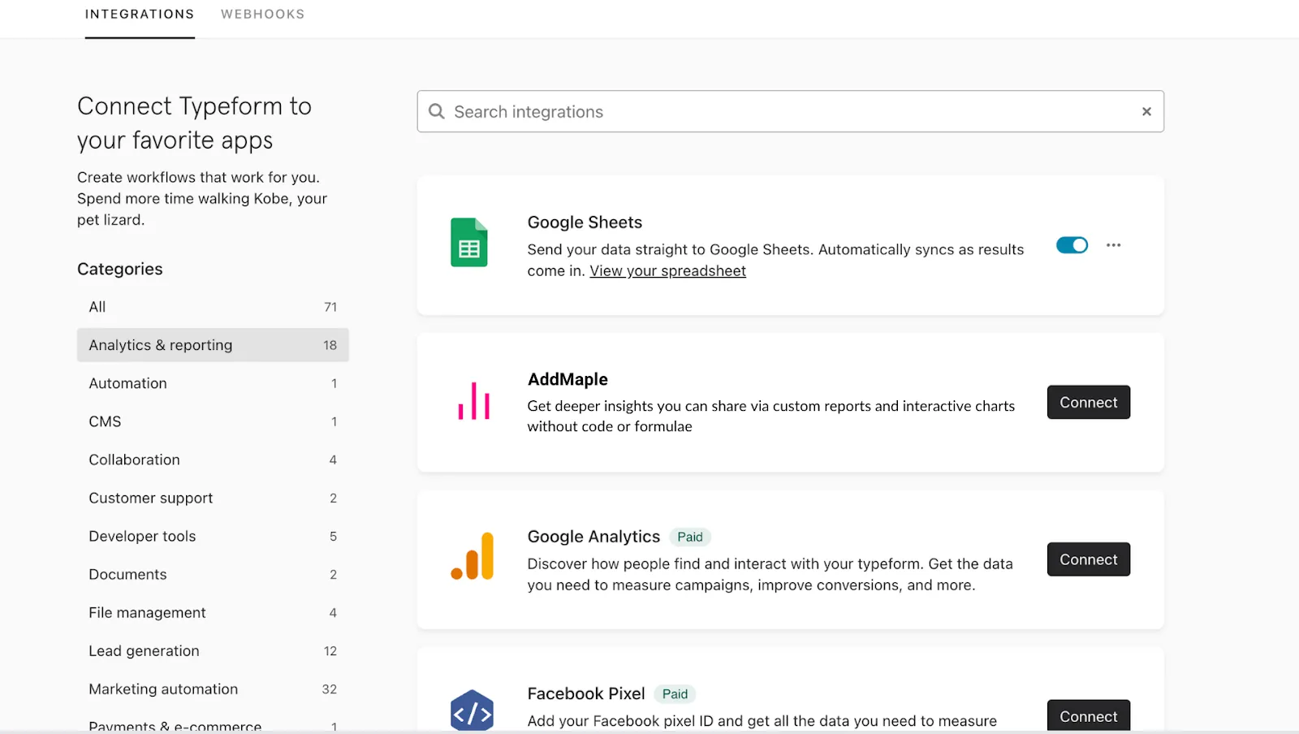Select the Lead generation category
Image resolution: width=1299 pixels, height=734 pixels.
coord(213,650)
